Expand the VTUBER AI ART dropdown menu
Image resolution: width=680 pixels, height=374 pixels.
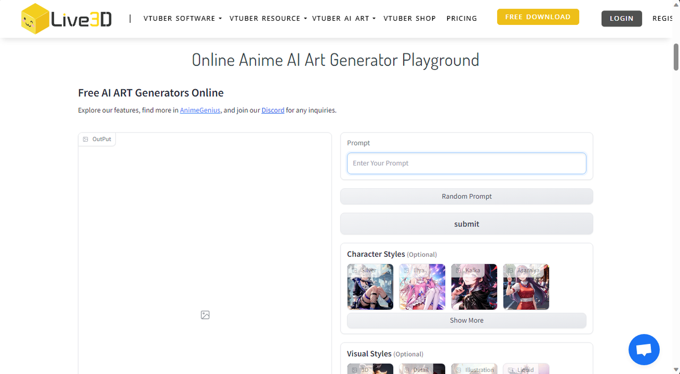click(x=344, y=19)
